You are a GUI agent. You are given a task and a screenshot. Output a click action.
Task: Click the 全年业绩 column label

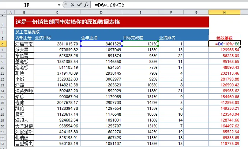click(x=89, y=38)
